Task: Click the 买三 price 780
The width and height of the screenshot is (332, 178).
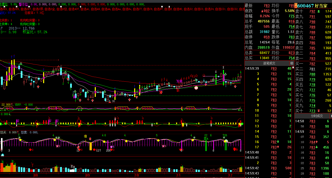Action: coord(312,74)
